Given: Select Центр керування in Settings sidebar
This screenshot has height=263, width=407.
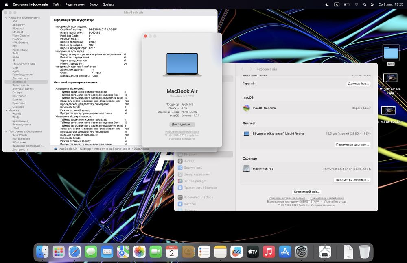Looking at the screenshot, I should [x=205, y=174].
